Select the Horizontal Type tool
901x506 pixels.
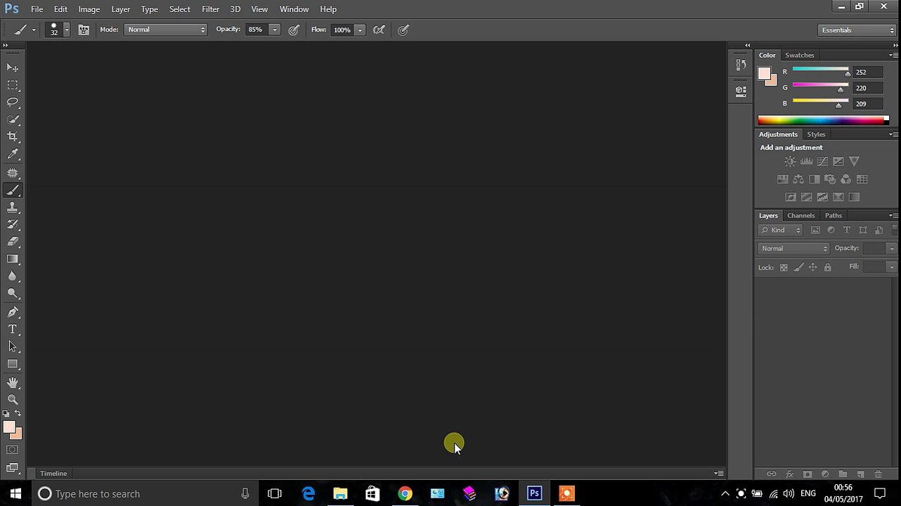[13, 329]
